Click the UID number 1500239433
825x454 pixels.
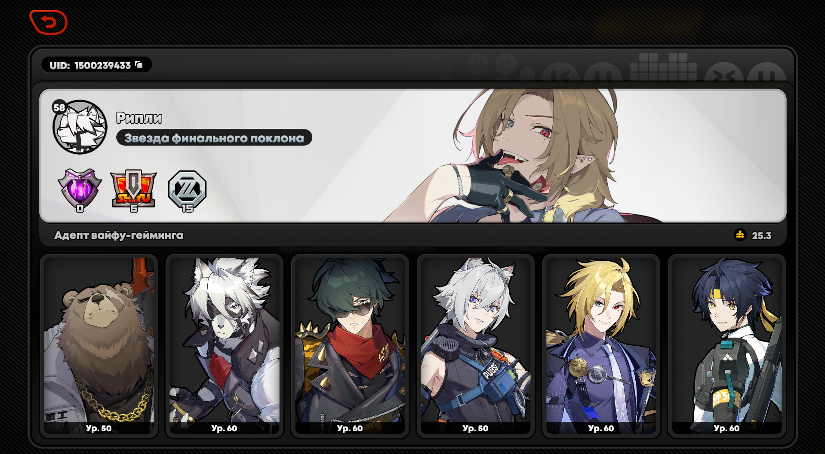tap(103, 65)
